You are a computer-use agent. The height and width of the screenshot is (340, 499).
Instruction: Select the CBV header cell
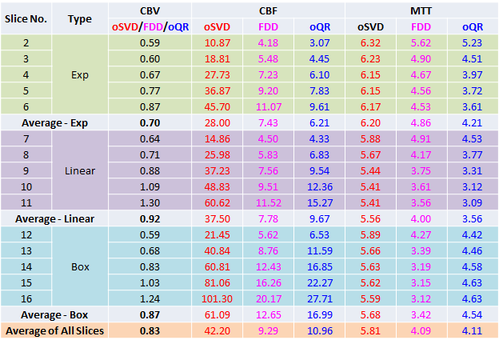pyautogui.click(x=150, y=11)
